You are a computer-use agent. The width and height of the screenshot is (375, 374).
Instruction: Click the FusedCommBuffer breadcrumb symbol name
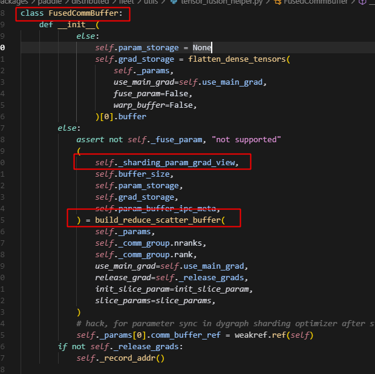coord(316,2)
